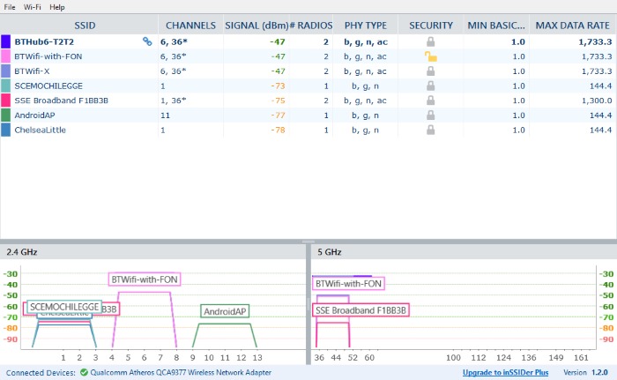Click the padlock for SSE Broadband F1BB3B
This screenshot has width=617, height=380.
[432, 101]
